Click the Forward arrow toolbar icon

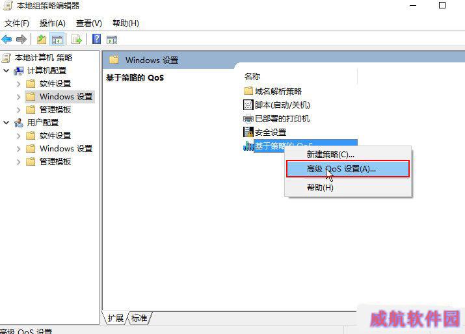21,40
